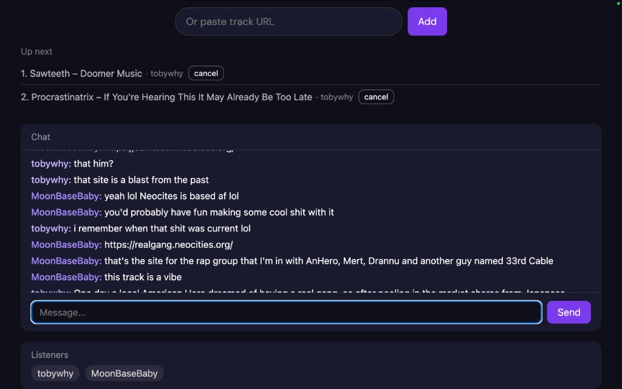Click the Up next heading
622x389 pixels.
[36, 52]
